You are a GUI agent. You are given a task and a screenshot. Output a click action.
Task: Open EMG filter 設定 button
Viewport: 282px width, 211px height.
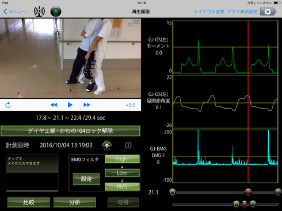coord(86,179)
